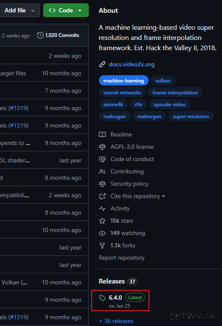This screenshot has width=222, height=326.
Task: Click the Code of conduct heart icon
Action: click(102, 159)
